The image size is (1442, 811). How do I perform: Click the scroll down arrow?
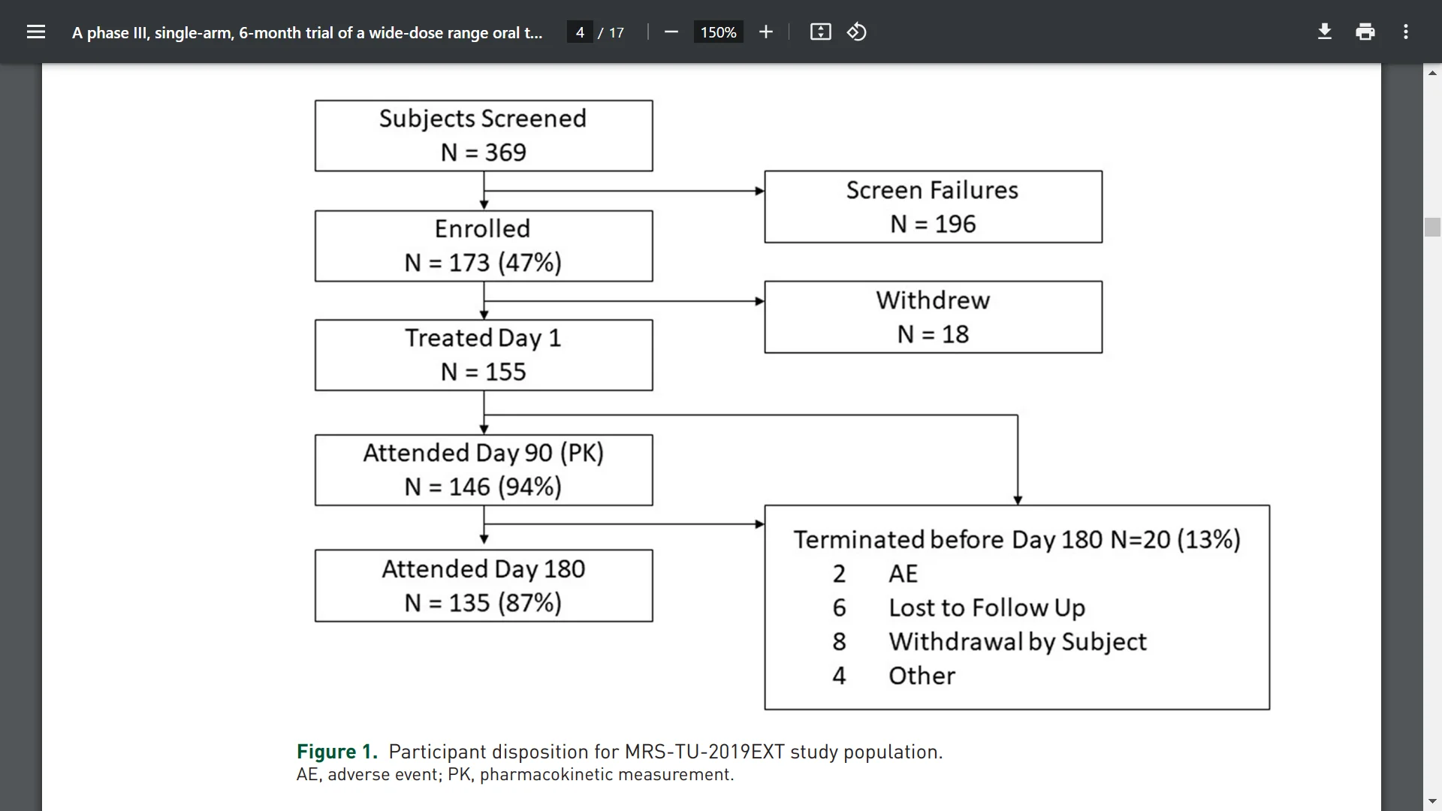[x=1432, y=801]
